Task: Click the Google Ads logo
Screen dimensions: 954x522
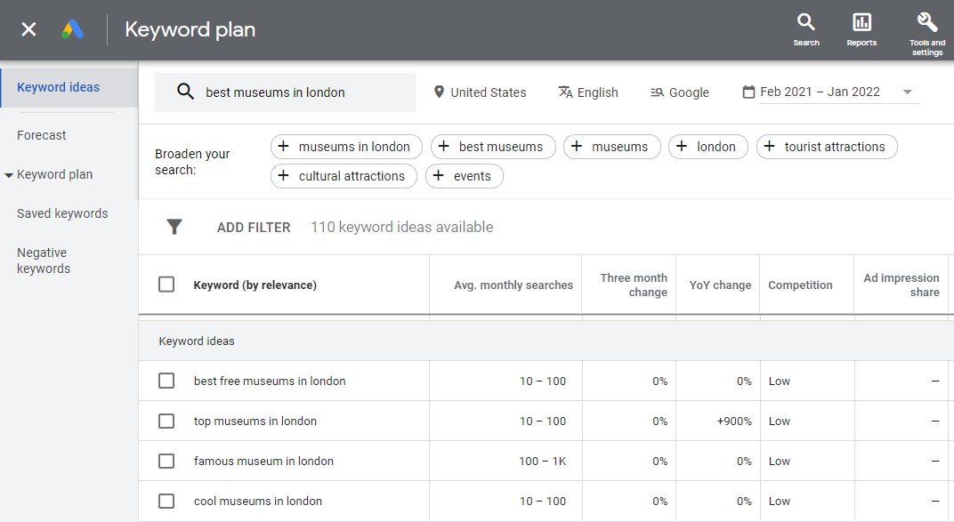Action: point(74,28)
